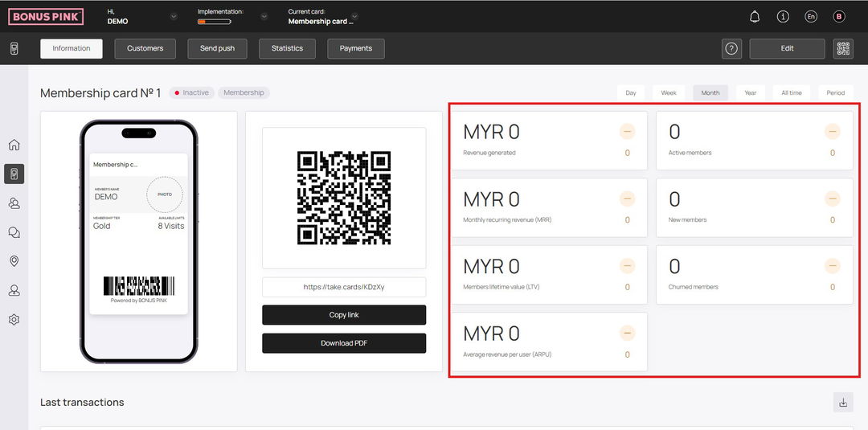Viewport: 868px width, 430px height.
Task: Click the Download PDF button
Action: (344, 343)
